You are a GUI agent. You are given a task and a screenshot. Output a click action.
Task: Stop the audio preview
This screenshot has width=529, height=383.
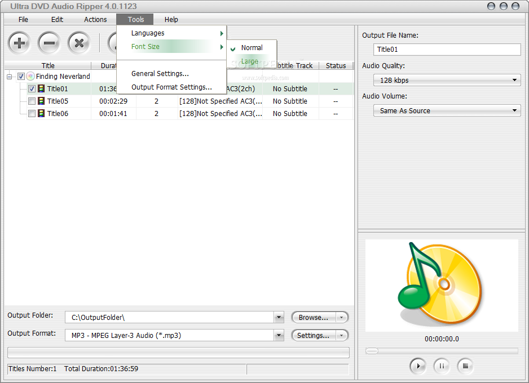pos(465,366)
